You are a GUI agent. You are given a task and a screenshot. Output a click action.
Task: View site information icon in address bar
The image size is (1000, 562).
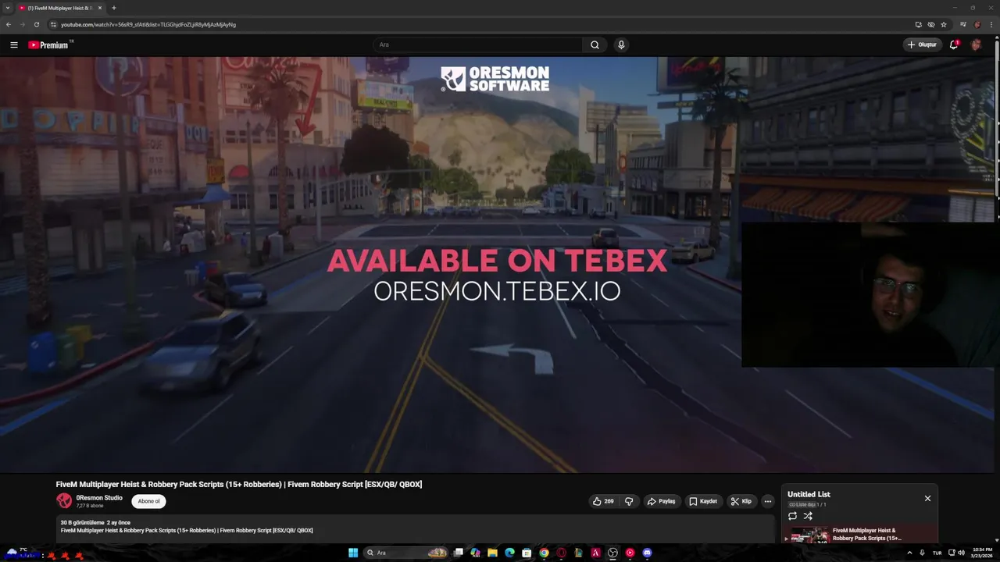click(53, 24)
